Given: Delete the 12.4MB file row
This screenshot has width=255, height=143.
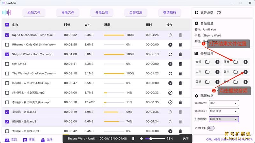Looking at the screenshot, I should (x=180, y=102).
